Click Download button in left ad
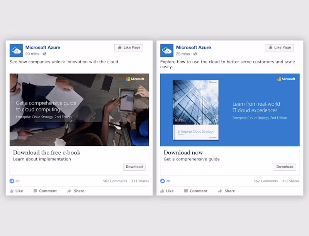Screen dimensions: 309x236 tap(134, 167)
